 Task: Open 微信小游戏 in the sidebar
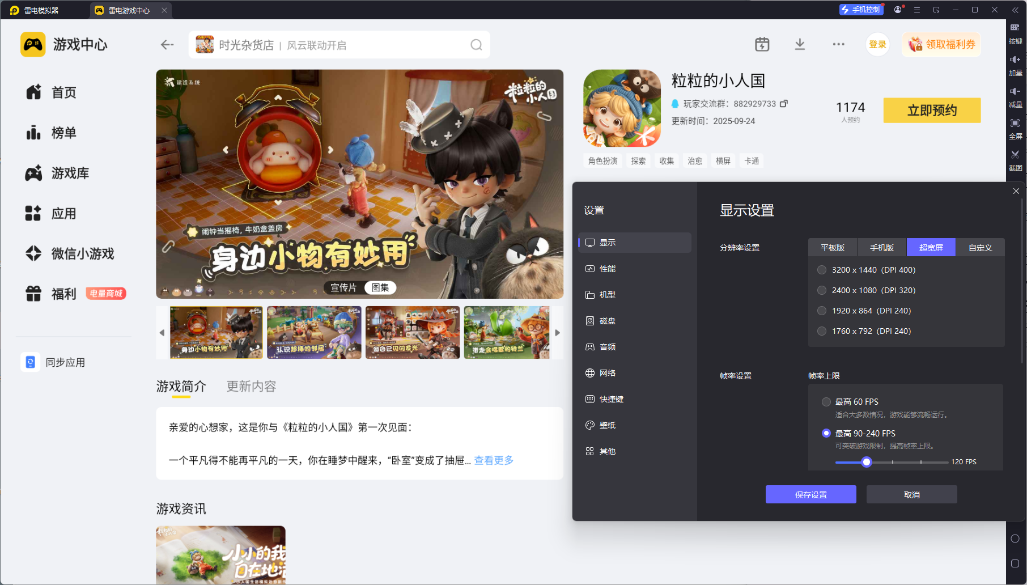[x=70, y=253]
